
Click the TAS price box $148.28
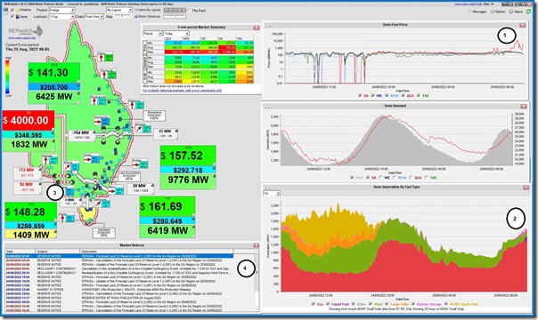[30, 212]
